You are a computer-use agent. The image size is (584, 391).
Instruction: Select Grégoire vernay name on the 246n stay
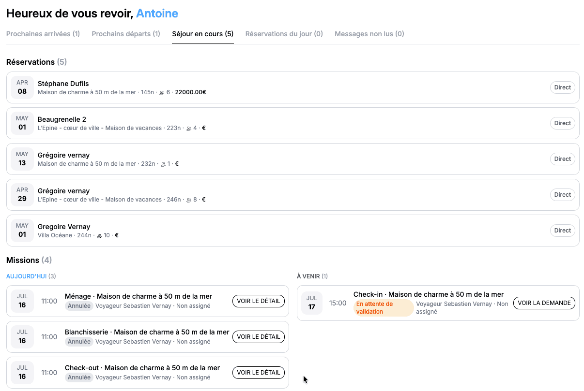pos(64,191)
